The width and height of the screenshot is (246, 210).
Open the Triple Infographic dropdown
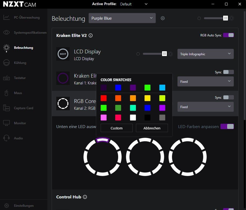[206, 54]
